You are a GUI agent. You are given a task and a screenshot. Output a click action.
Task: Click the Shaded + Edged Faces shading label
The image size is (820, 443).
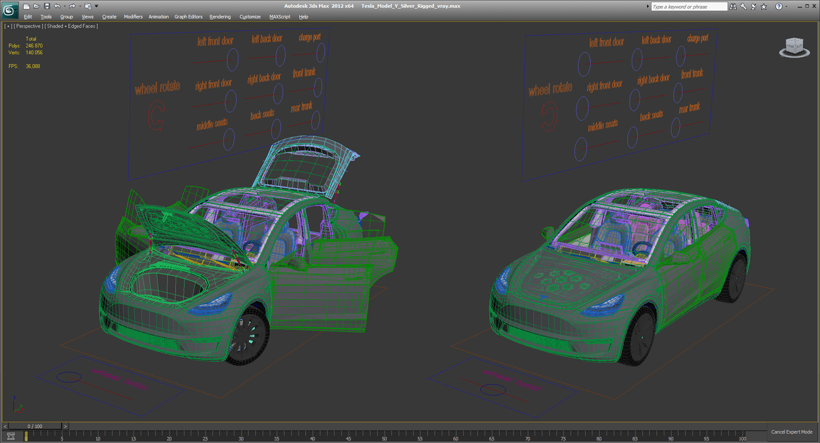(x=71, y=26)
